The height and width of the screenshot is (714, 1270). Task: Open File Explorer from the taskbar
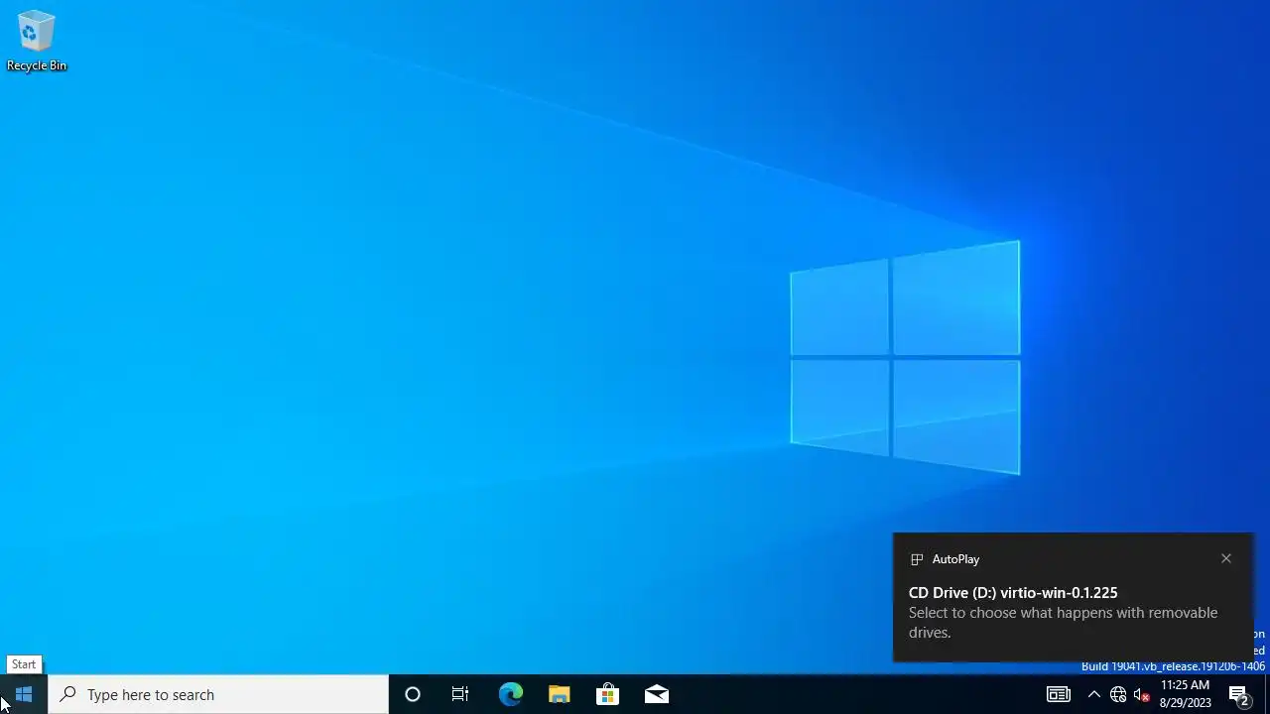(x=559, y=694)
